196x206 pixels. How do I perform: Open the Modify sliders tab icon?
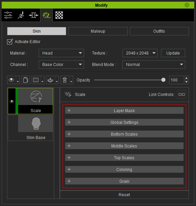coord(8,15)
